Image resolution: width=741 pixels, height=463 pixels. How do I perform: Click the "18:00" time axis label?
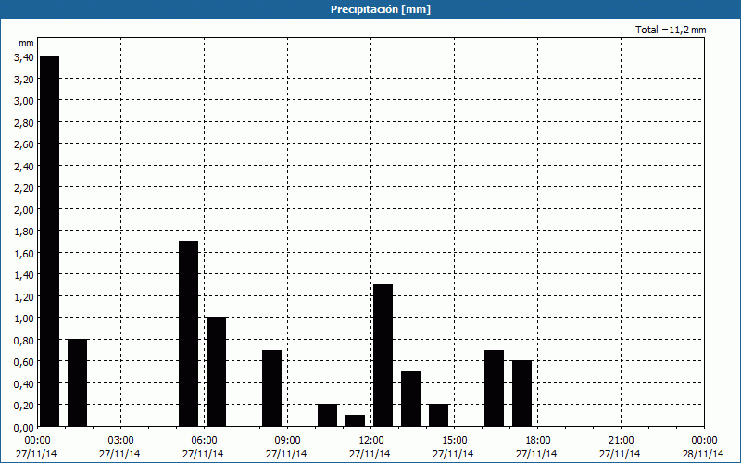point(538,441)
